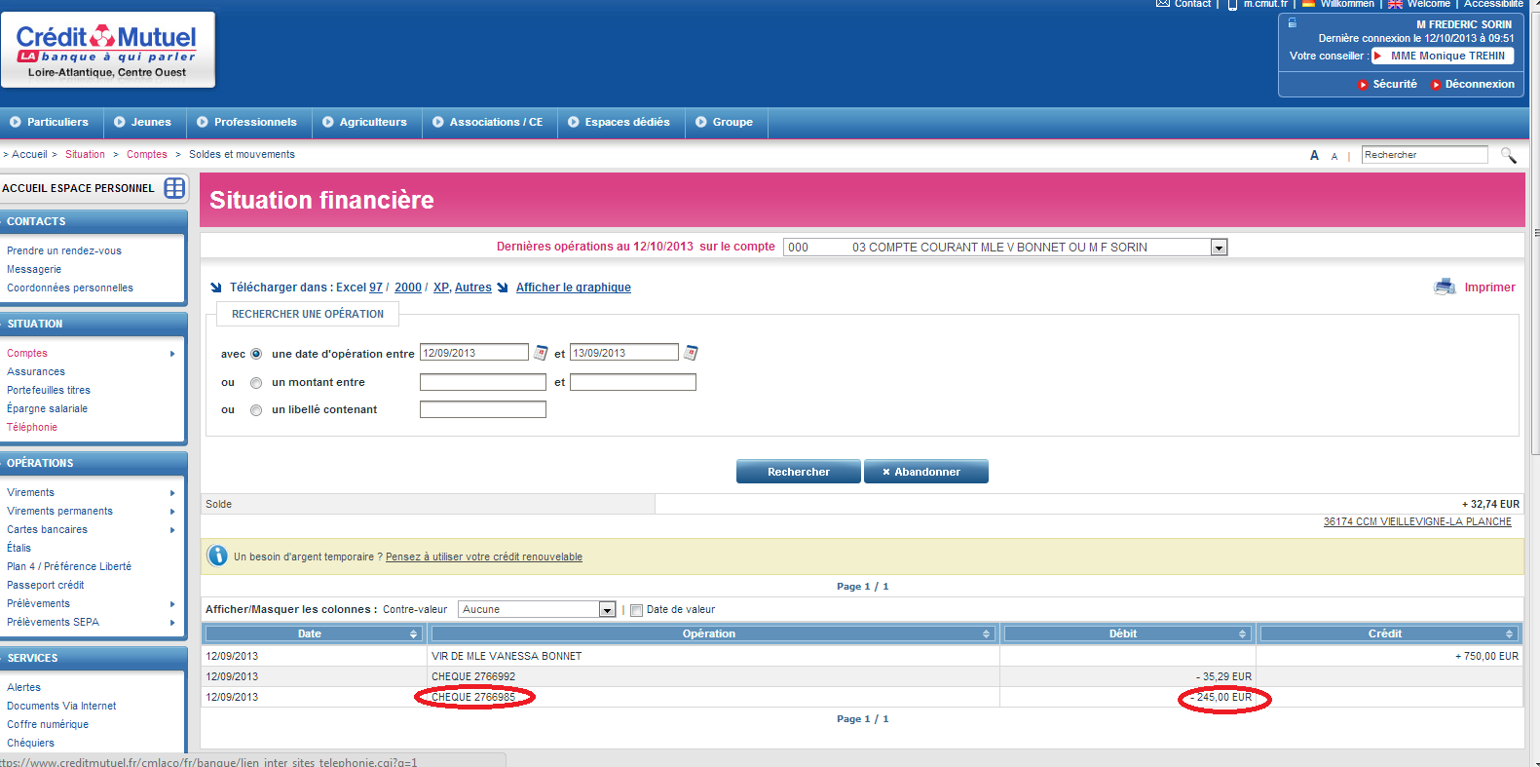Image resolution: width=1540 pixels, height=767 pixels.
Task: Open the account selection dropdown
Action: pos(1218,248)
